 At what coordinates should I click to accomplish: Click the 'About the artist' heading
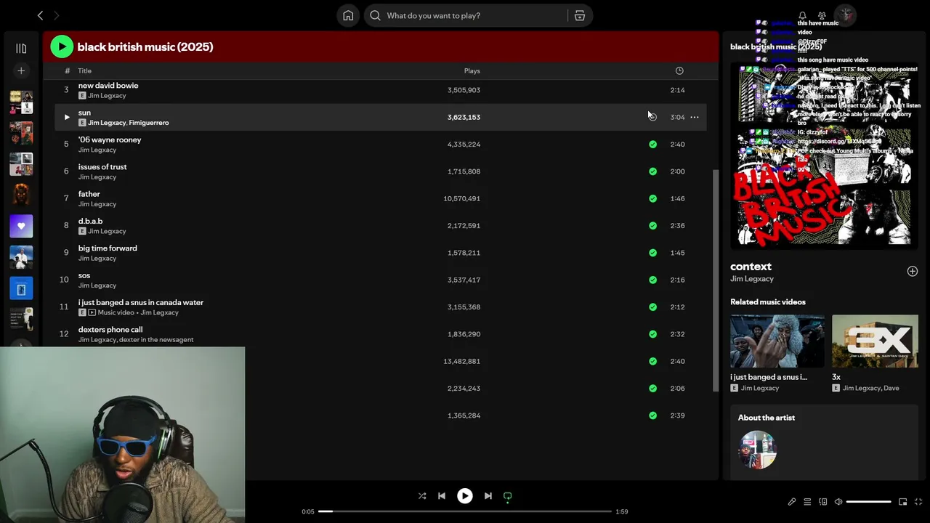pos(767,418)
